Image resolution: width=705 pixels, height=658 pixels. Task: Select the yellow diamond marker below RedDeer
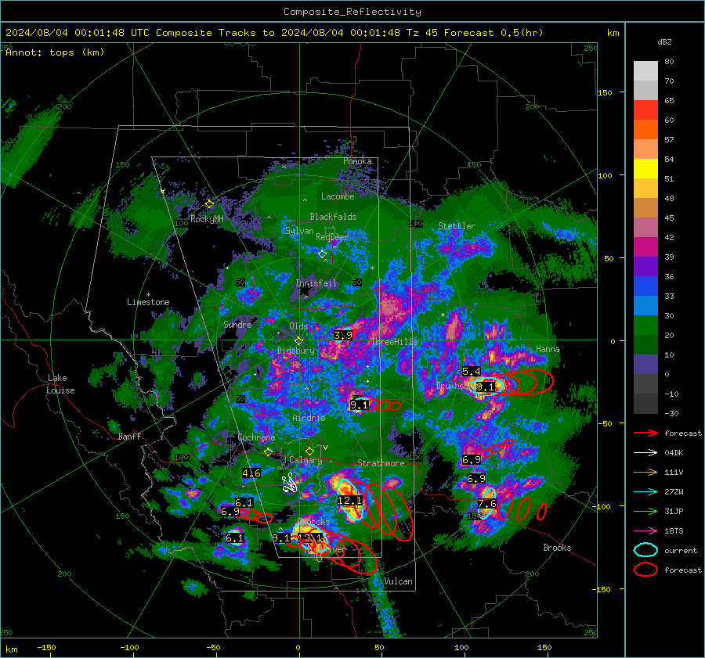pos(322,254)
